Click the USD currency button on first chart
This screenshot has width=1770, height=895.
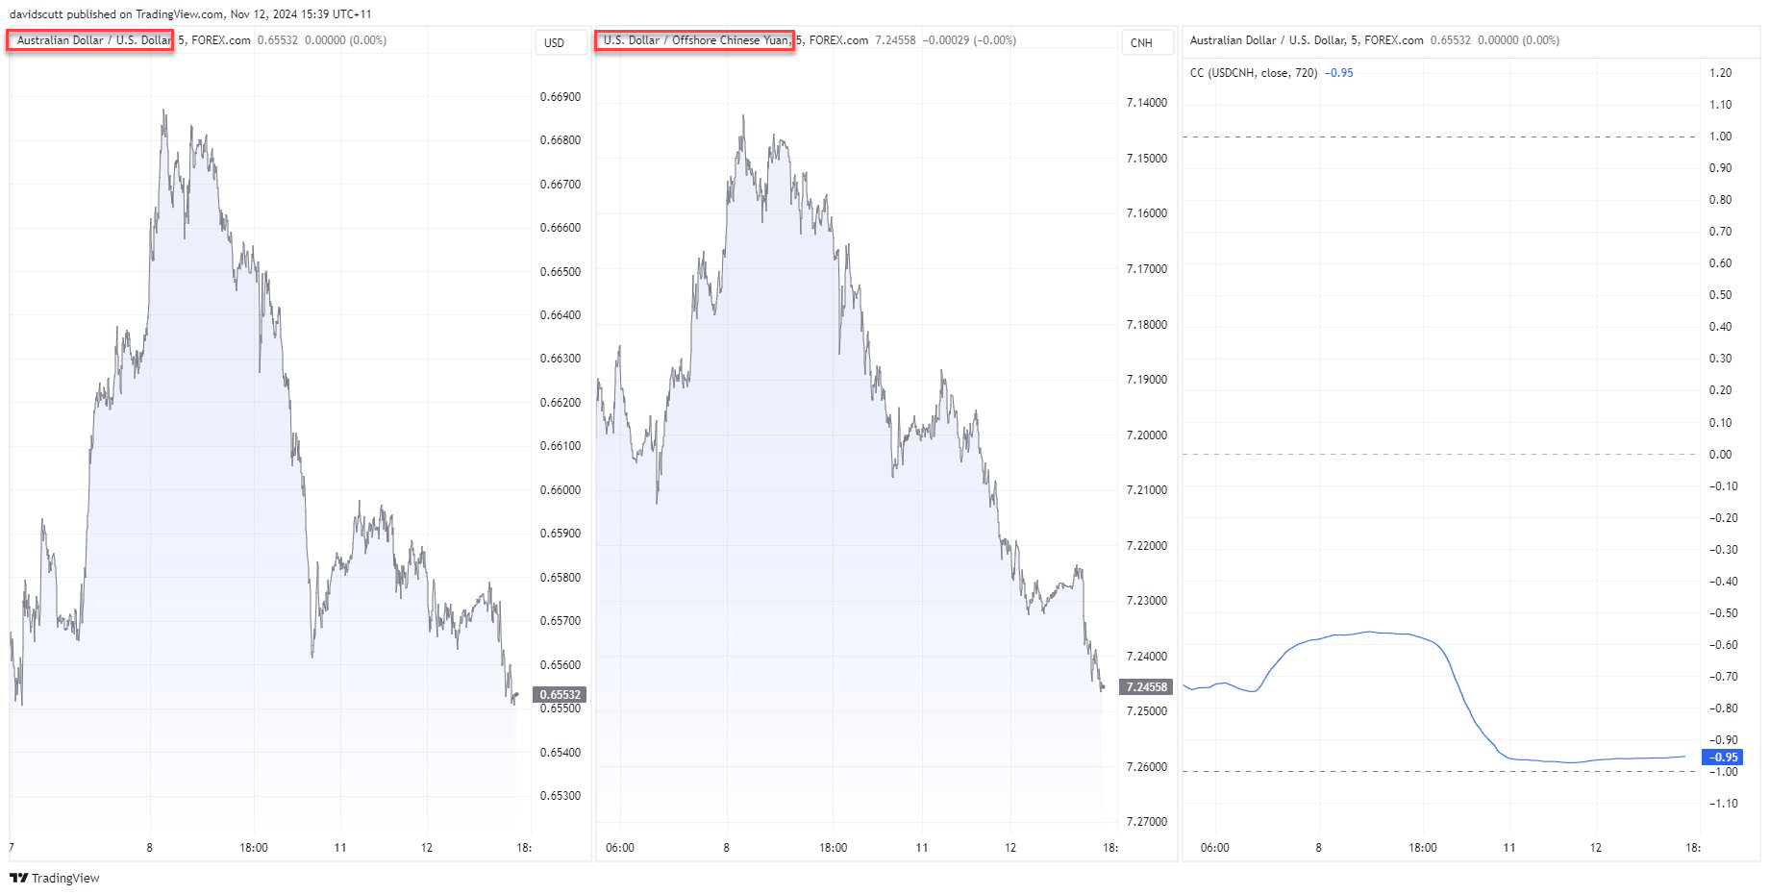[561, 42]
